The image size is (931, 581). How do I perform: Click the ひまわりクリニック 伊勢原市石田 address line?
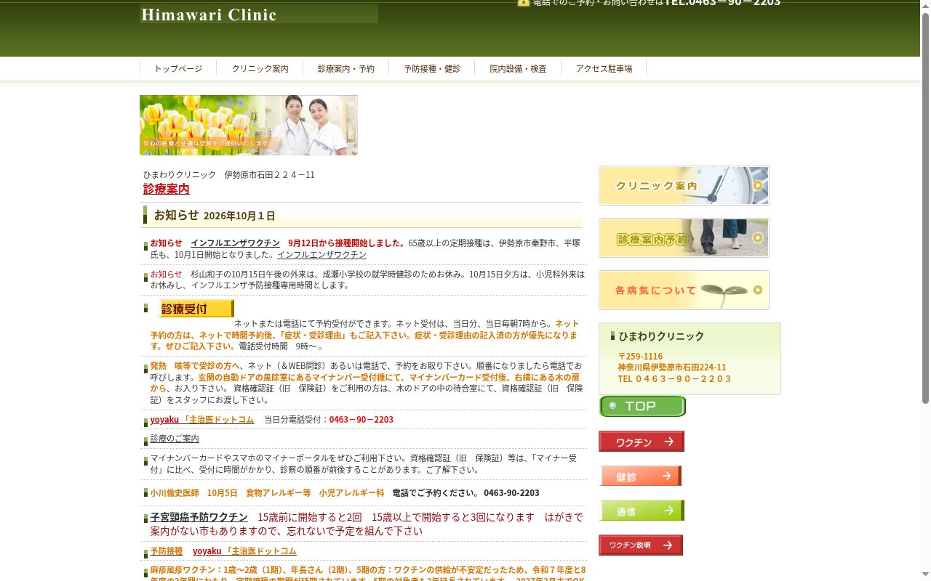[229, 175]
